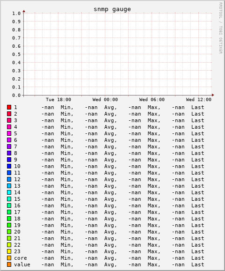225x271 pixels.
Task: Click the Tue 18:00 time axis label
Action: tap(58, 100)
